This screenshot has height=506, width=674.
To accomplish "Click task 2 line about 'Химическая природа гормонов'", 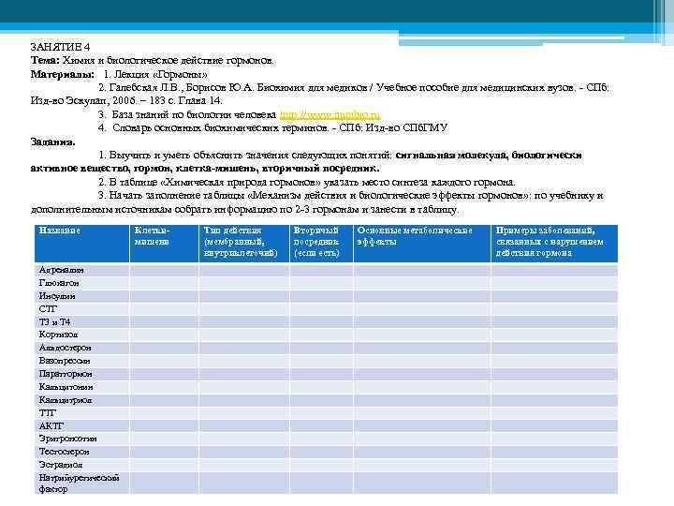I will (x=306, y=182).
